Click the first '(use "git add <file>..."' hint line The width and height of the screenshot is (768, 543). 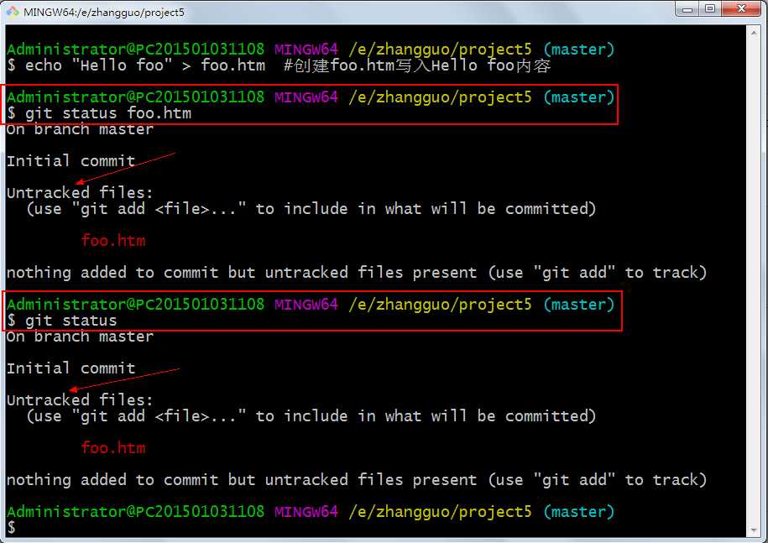pos(311,209)
